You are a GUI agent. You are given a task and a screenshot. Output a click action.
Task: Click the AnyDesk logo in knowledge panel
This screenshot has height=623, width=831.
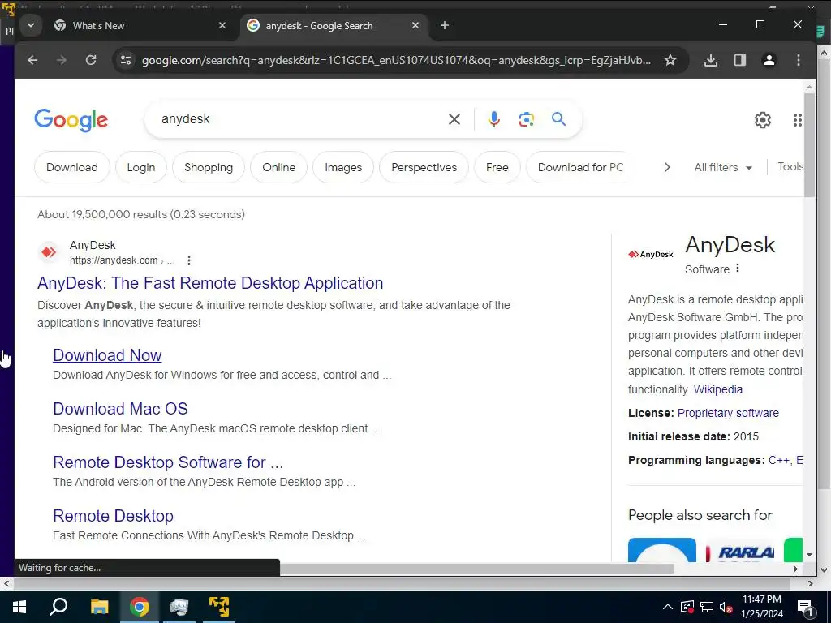[650, 254]
